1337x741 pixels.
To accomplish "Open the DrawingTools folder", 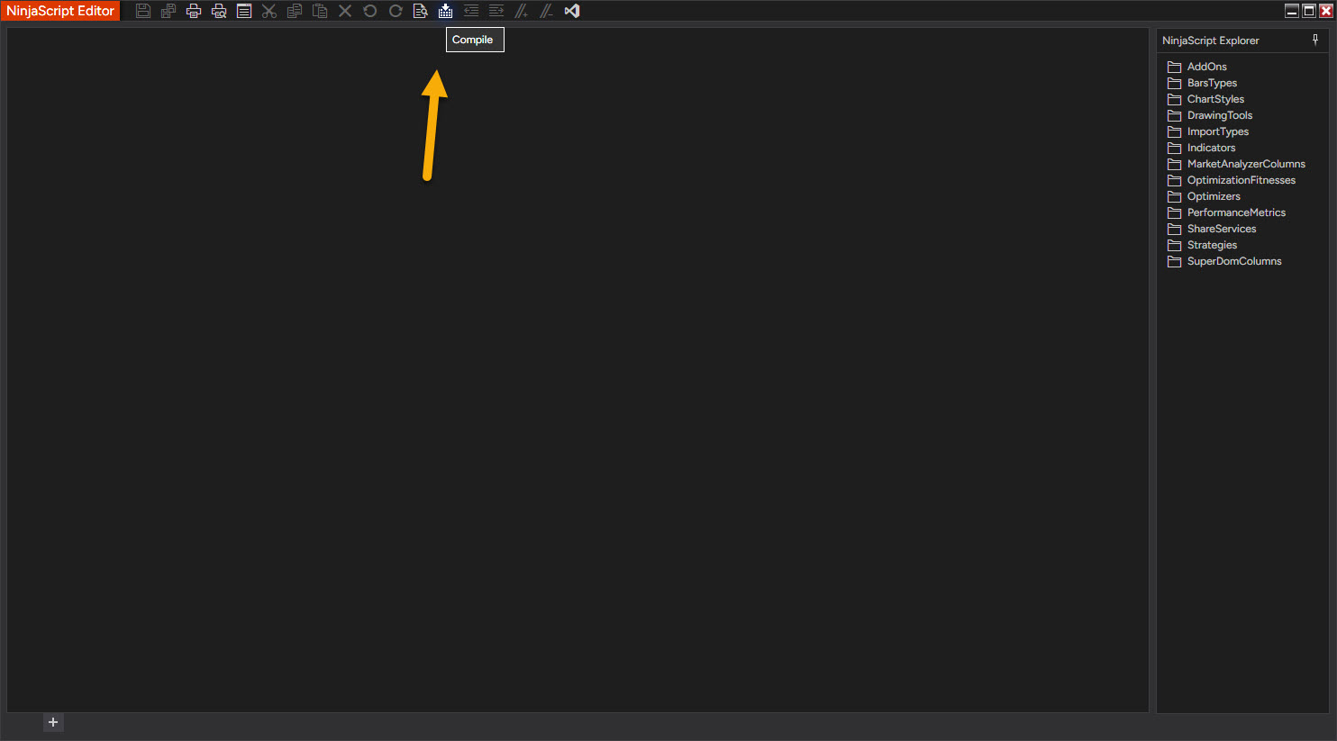I will (1210, 115).
